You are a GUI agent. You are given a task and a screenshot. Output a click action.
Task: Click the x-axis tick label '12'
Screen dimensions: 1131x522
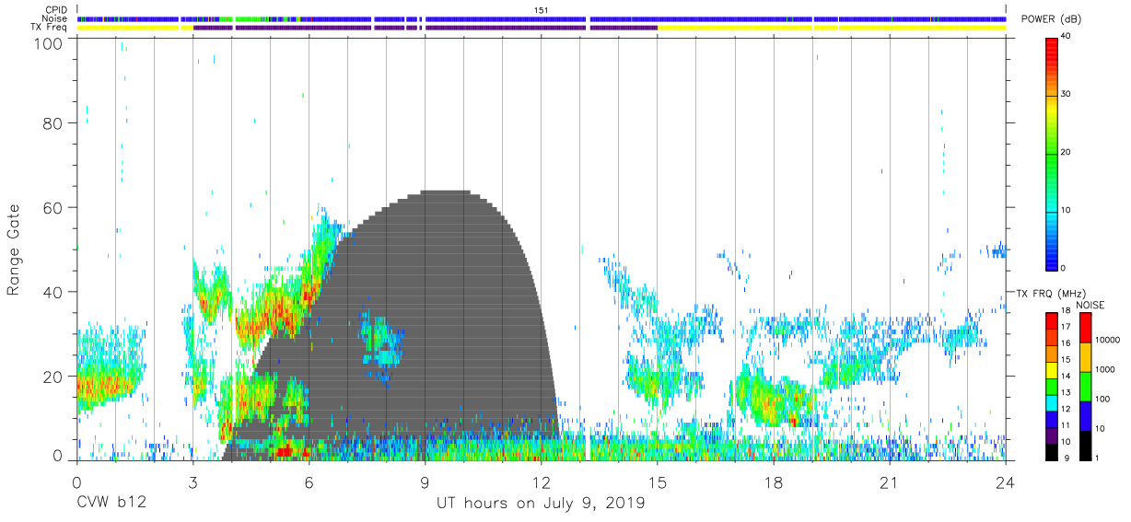(541, 482)
